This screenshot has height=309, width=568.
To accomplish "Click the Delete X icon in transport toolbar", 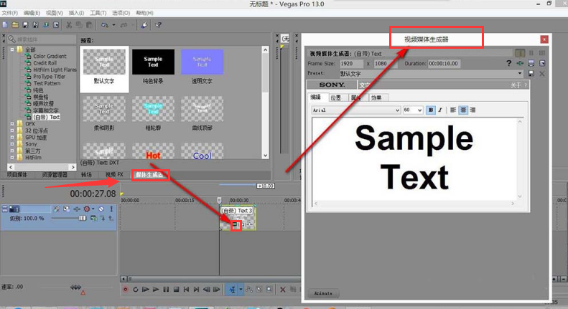I will point(282,290).
